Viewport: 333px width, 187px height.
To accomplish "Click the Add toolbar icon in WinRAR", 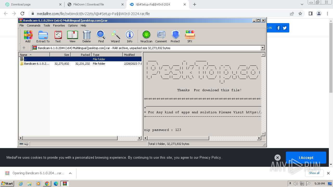I will [x=28, y=36].
